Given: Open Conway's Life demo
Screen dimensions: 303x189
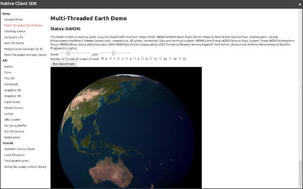Looking at the screenshot, I should [x=14, y=37].
